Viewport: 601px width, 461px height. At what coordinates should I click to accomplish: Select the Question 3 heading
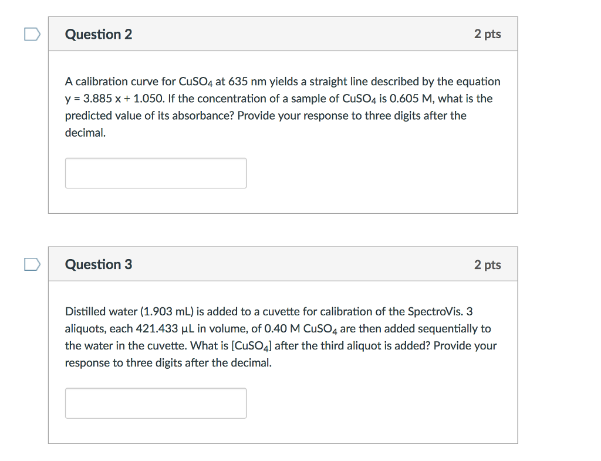99,264
